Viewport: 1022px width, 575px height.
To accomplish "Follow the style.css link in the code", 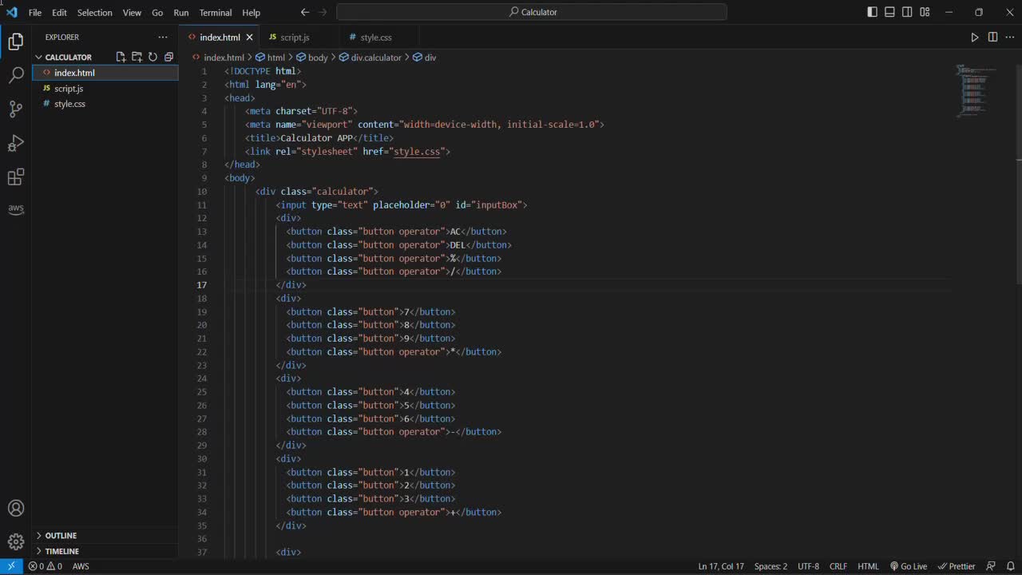I will 417,151.
